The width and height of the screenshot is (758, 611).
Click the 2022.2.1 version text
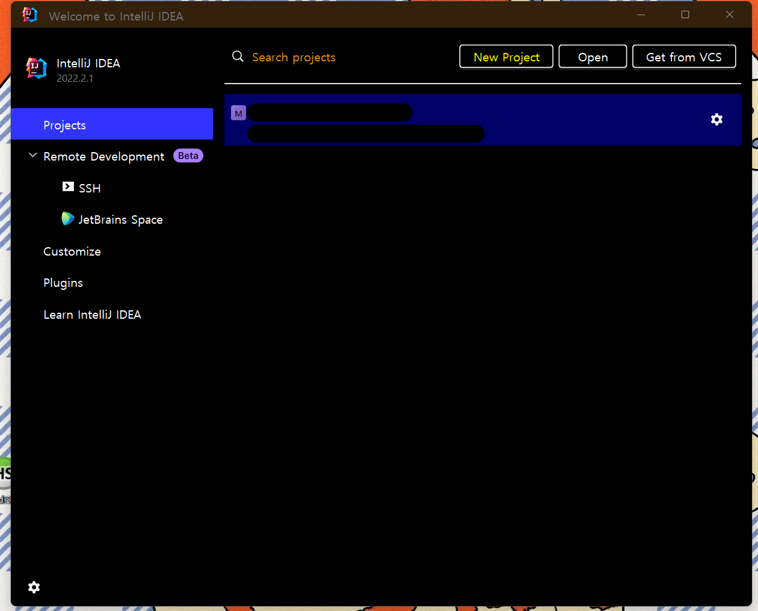click(x=75, y=78)
